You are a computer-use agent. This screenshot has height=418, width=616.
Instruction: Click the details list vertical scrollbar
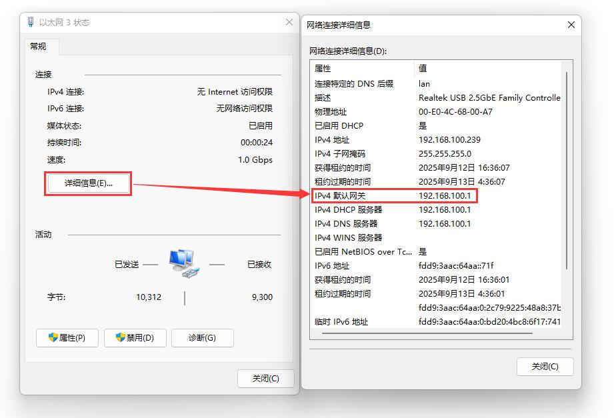click(x=566, y=167)
